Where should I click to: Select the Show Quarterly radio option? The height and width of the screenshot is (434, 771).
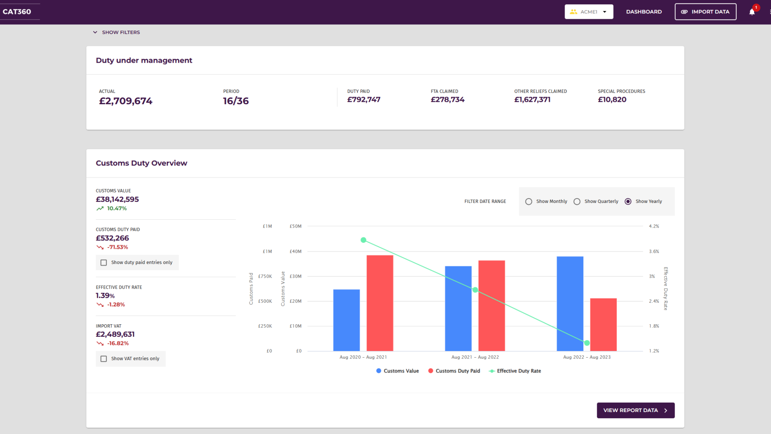point(577,201)
